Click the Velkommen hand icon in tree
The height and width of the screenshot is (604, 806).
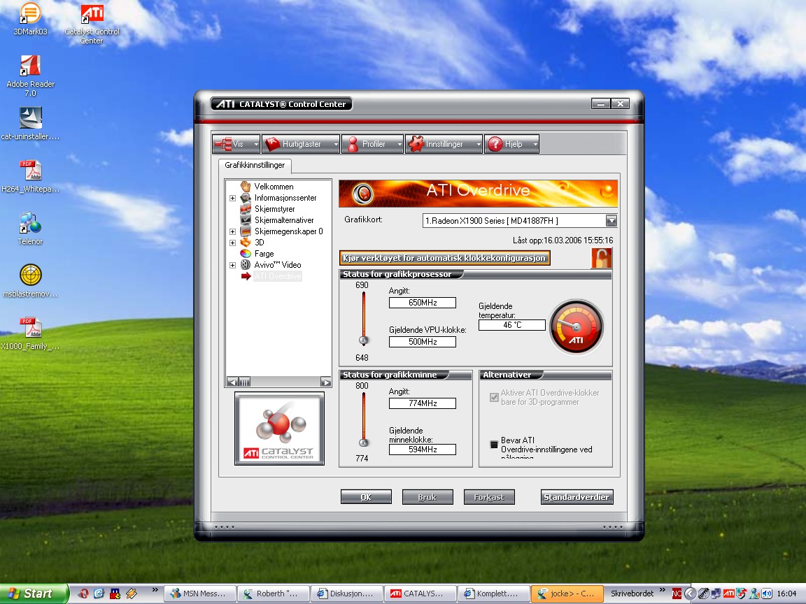pyautogui.click(x=246, y=187)
